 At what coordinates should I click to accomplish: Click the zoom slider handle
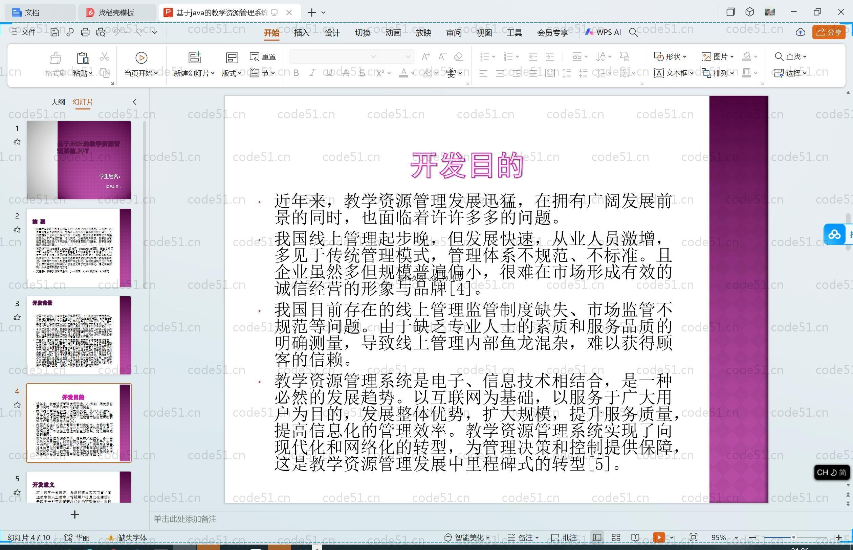794,537
